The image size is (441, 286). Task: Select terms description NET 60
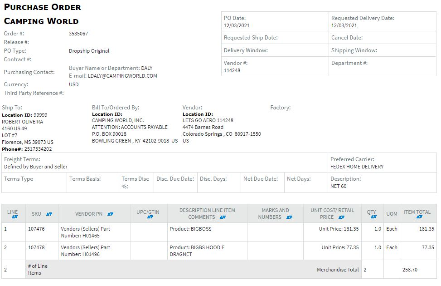pyautogui.click(x=339, y=186)
